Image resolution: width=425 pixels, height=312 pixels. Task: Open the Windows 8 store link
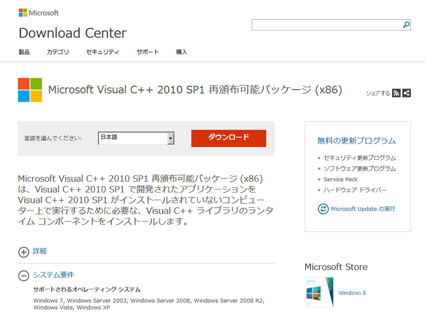(352, 293)
